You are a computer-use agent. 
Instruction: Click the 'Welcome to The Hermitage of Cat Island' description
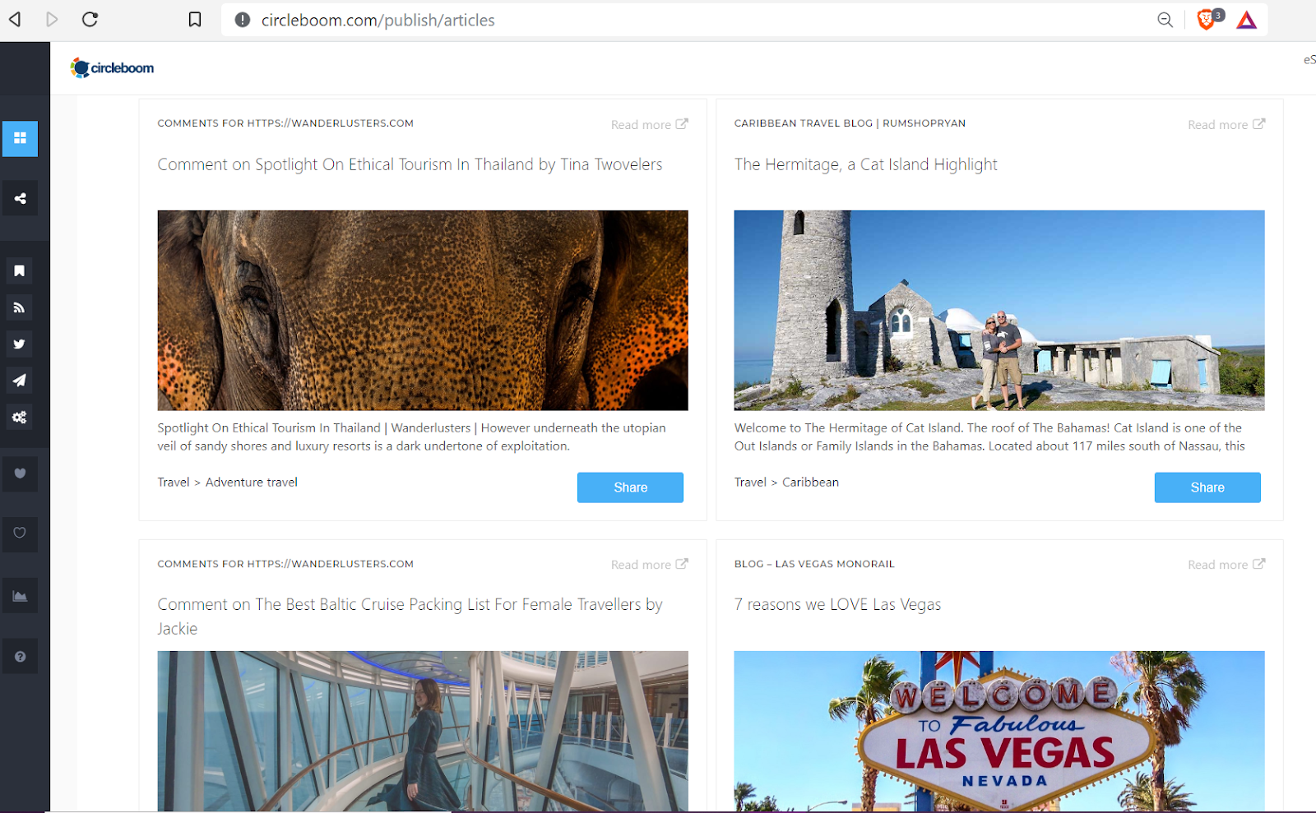coord(989,437)
